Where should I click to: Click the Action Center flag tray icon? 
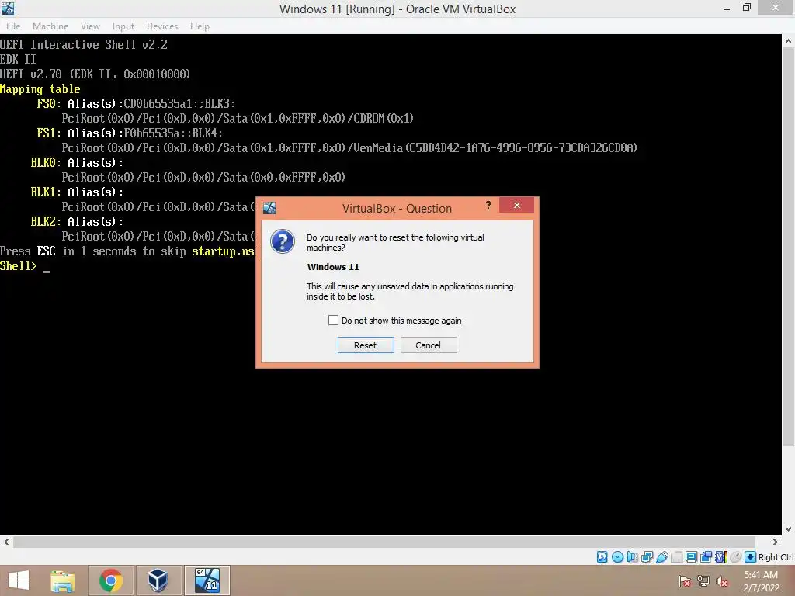point(684,581)
